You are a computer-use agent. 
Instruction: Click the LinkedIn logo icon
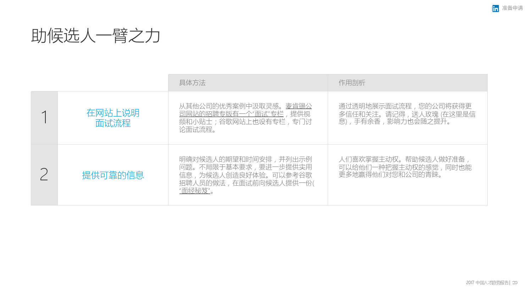click(495, 9)
